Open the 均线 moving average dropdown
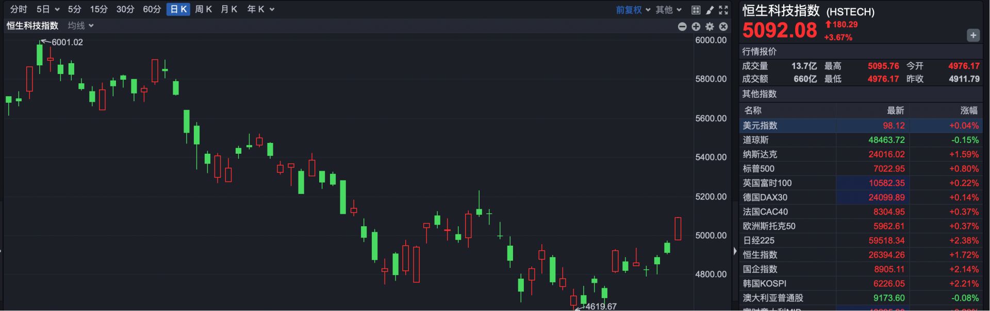The height and width of the screenshot is (311, 990). click(x=81, y=26)
